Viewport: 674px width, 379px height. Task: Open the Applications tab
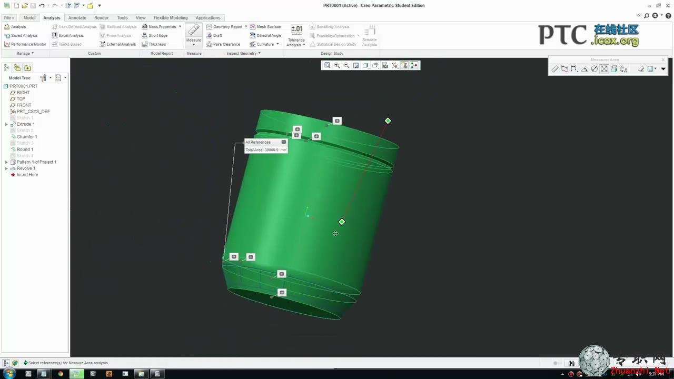(208, 17)
